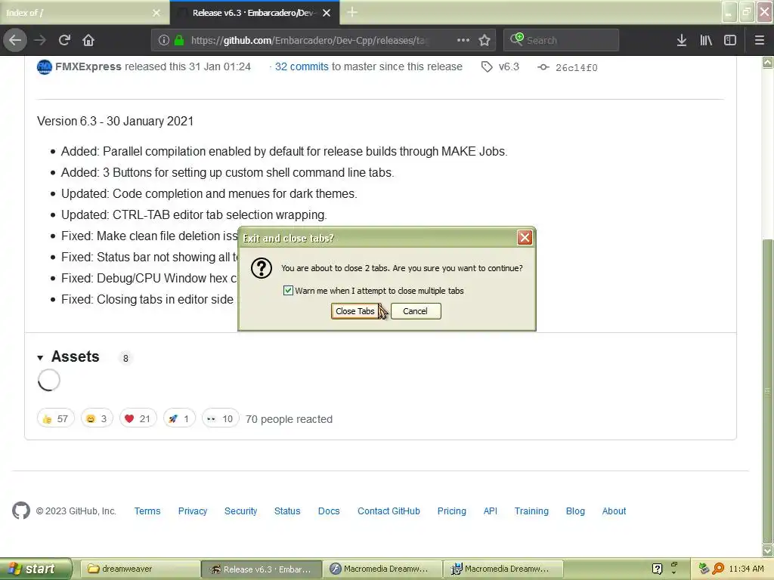Click the rocket reaction 1

point(179,418)
